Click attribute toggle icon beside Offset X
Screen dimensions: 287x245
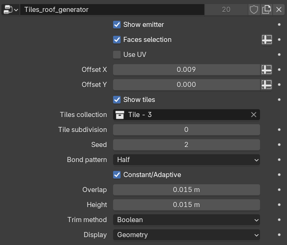tap(266, 70)
